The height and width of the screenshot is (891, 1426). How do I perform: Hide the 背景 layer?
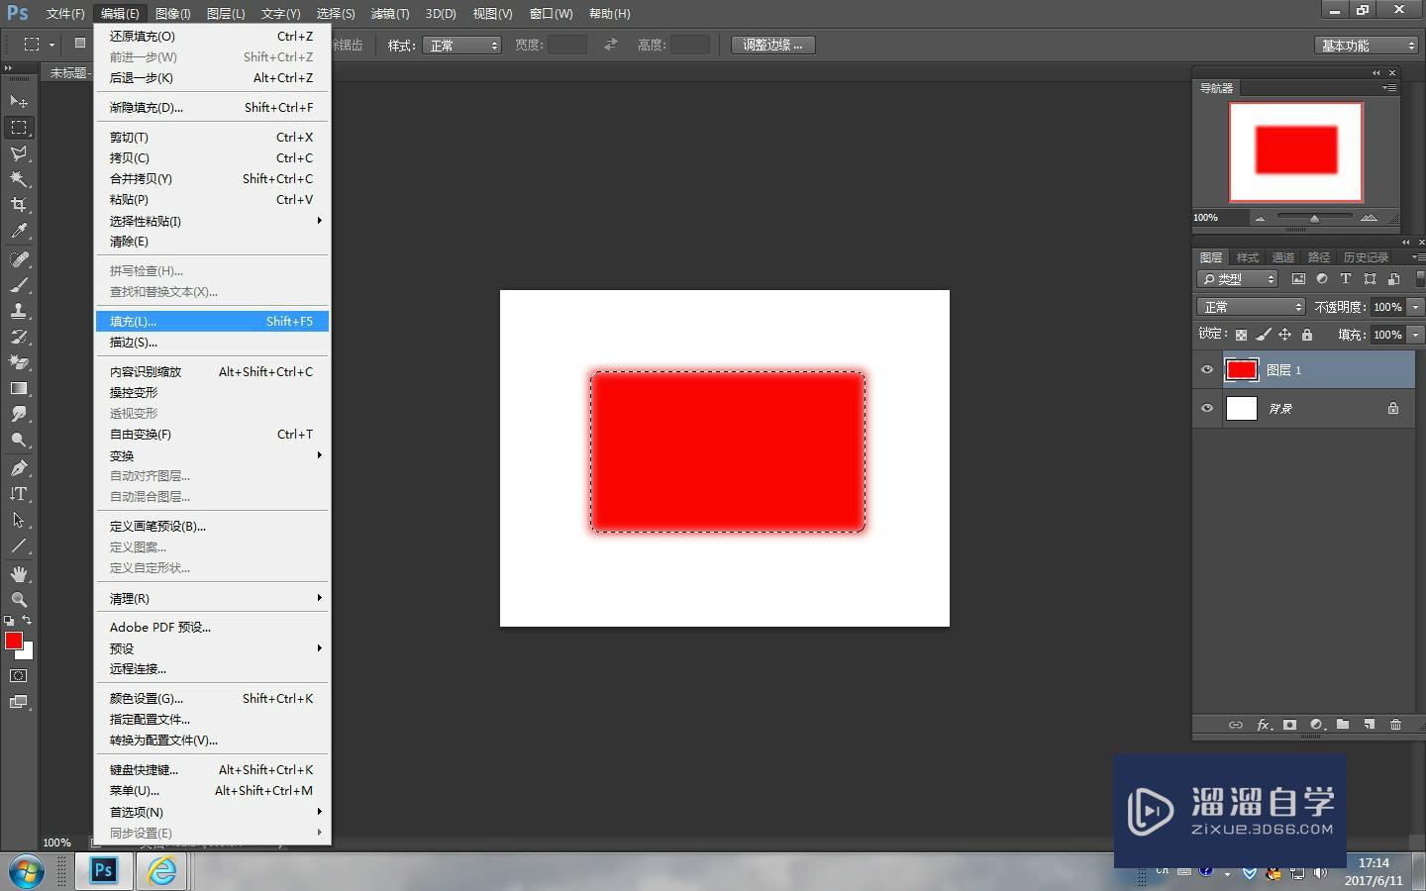(1206, 408)
